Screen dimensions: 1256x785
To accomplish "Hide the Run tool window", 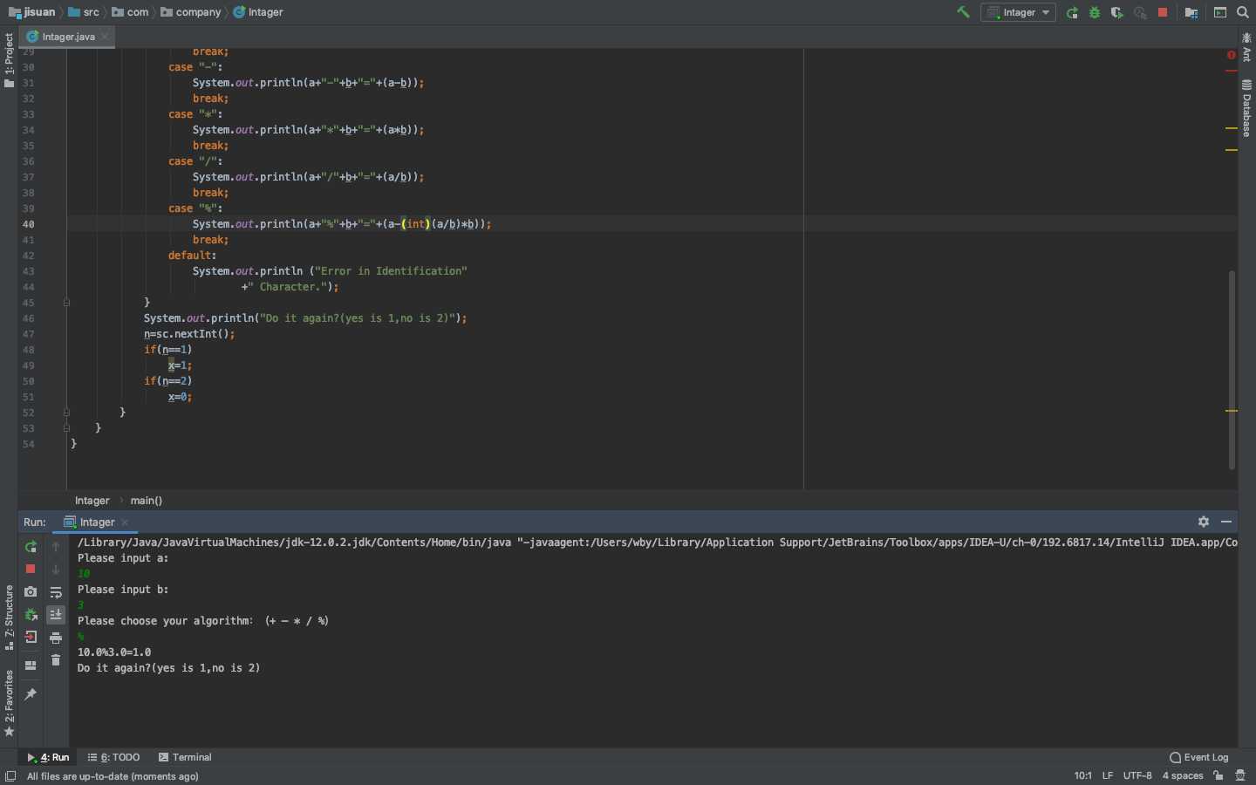I will [x=1226, y=522].
